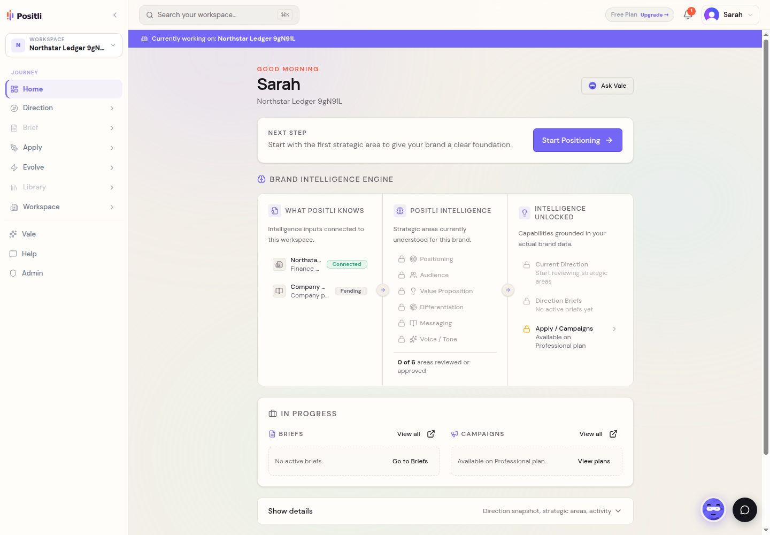Click the Positli Intelligence brain icon
Viewport: 770px width, 535px height.
pyautogui.click(x=400, y=211)
